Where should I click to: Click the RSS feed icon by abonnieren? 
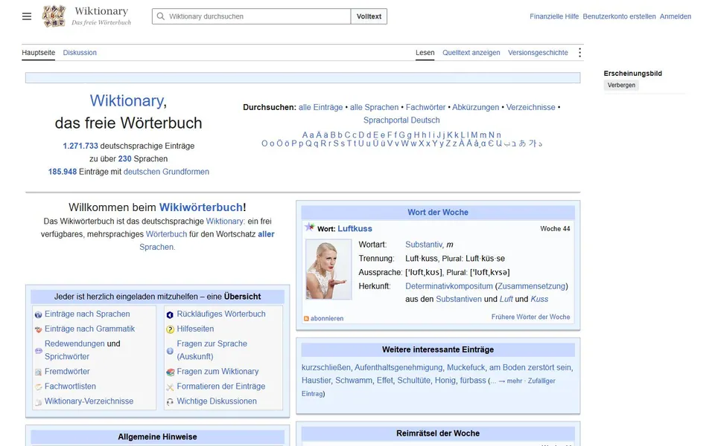[x=306, y=319]
